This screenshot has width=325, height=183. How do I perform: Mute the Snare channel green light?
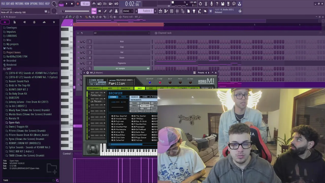click(x=78, y=58)
